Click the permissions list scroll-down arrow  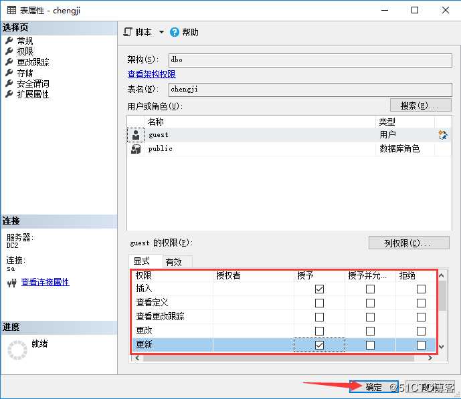tap(442, 347)
